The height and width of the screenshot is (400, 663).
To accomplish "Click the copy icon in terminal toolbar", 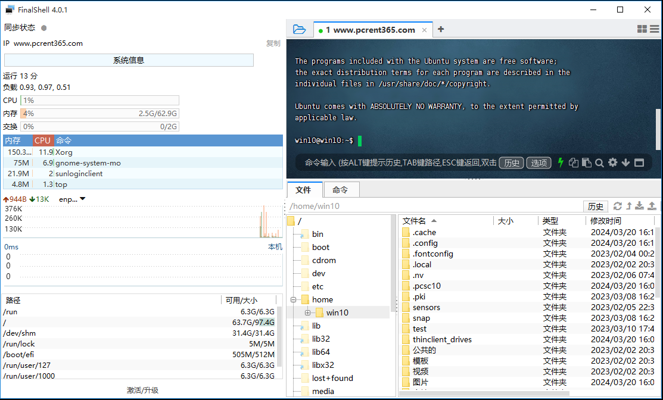I will point(574,162).
